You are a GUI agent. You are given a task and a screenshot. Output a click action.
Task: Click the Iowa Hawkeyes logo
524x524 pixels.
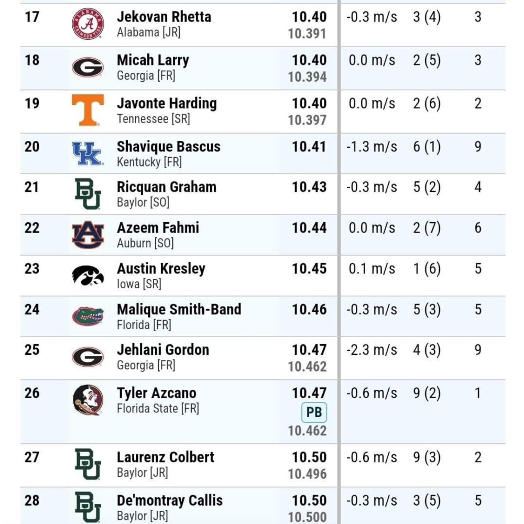pyautogui.click(x=88, y=276)
